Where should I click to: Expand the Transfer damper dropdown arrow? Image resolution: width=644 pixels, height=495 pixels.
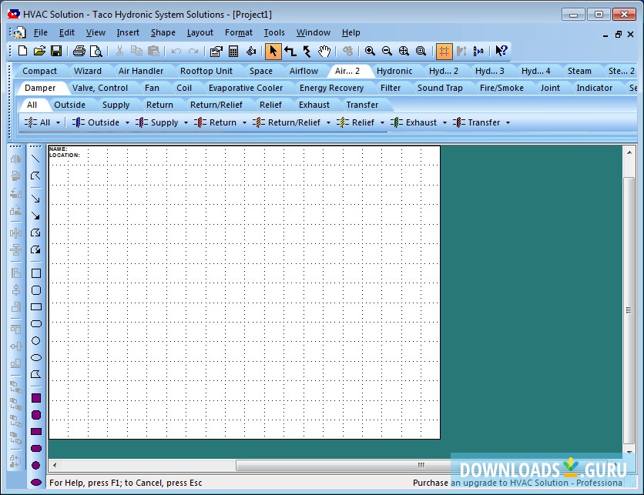coord(508,122)
